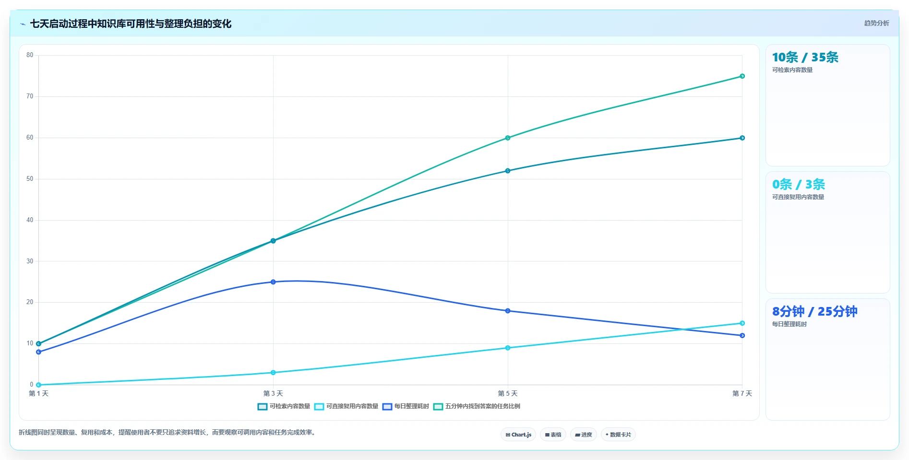
Task: Select the 五分钟内找到答案 point at 第 5 天
Action: [508, 138]
